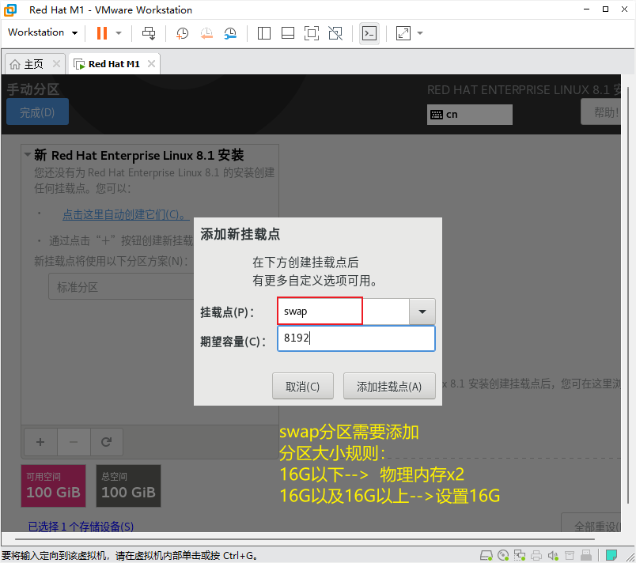
Task: Click the 完成(D) button
Action: click(x=37, y=111)
